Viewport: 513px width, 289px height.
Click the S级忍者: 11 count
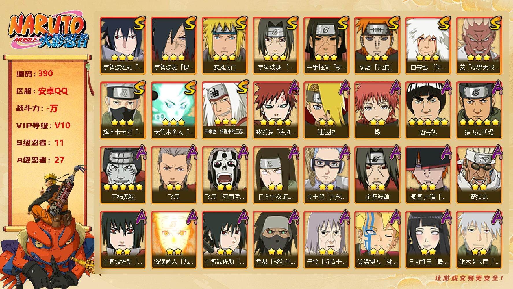[40, 143]
